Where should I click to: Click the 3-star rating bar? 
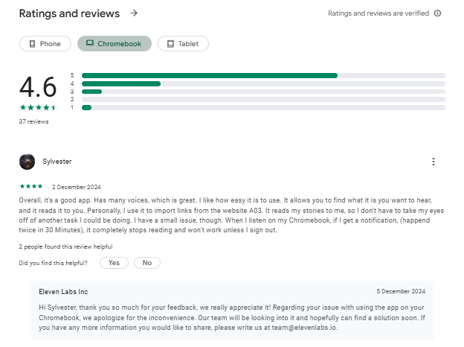(263, 92)
